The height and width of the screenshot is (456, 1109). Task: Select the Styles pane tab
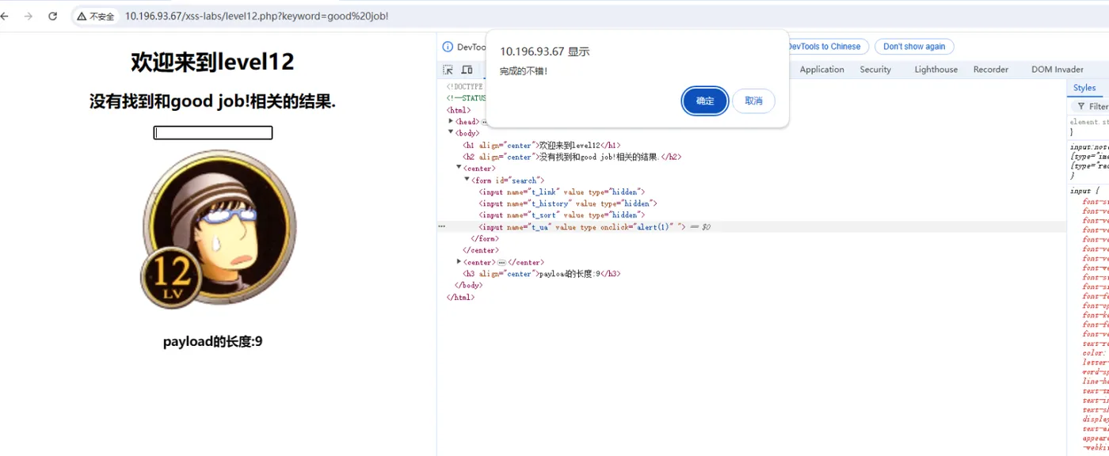pos(1084,88)
